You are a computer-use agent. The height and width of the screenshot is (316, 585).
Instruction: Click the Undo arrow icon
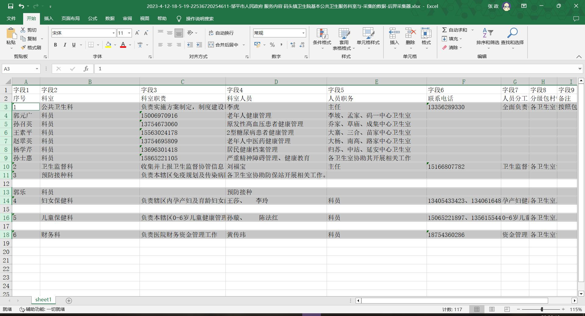point(21,6)
